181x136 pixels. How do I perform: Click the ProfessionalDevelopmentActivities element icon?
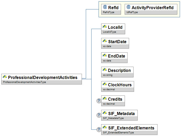5,77
